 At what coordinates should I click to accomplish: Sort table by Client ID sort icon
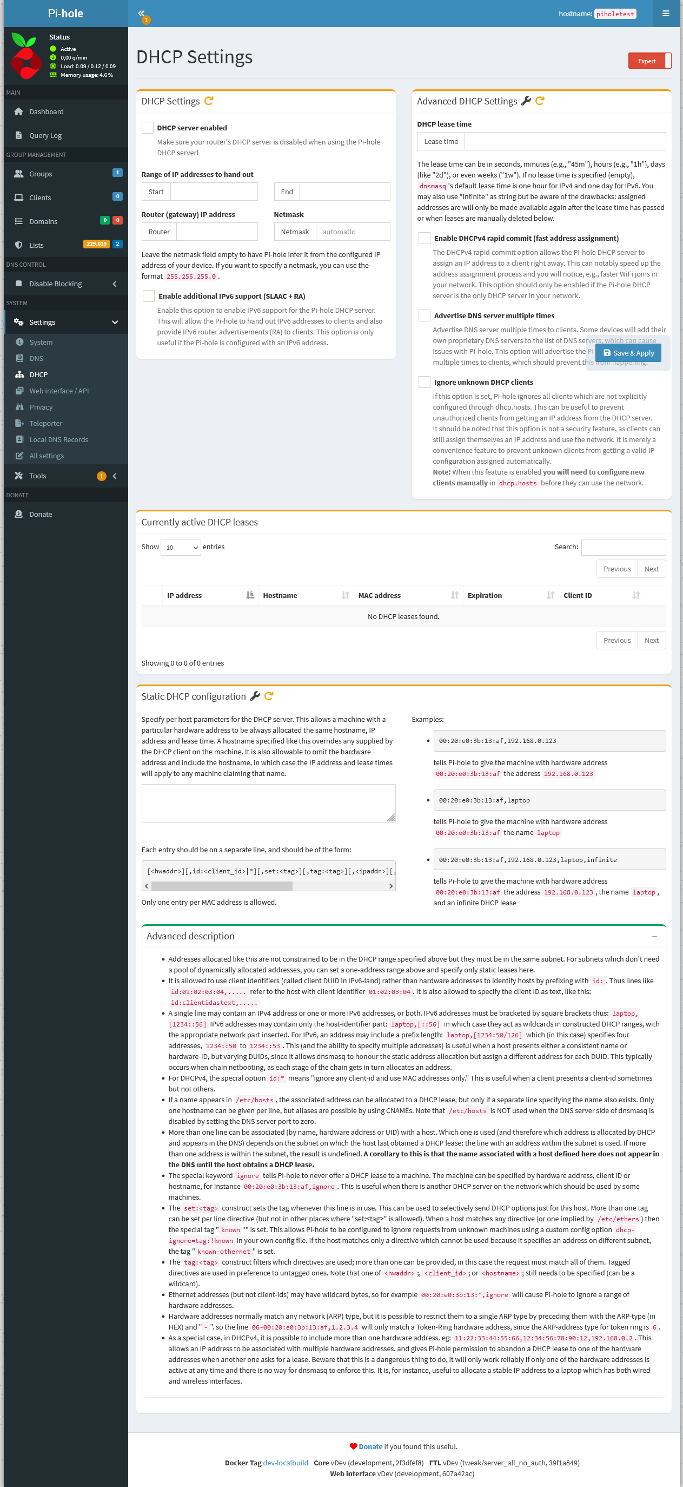pos(636,595)
